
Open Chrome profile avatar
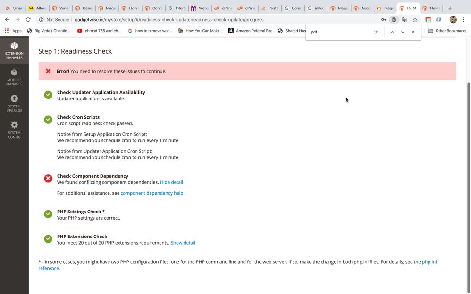coord(453,19)
